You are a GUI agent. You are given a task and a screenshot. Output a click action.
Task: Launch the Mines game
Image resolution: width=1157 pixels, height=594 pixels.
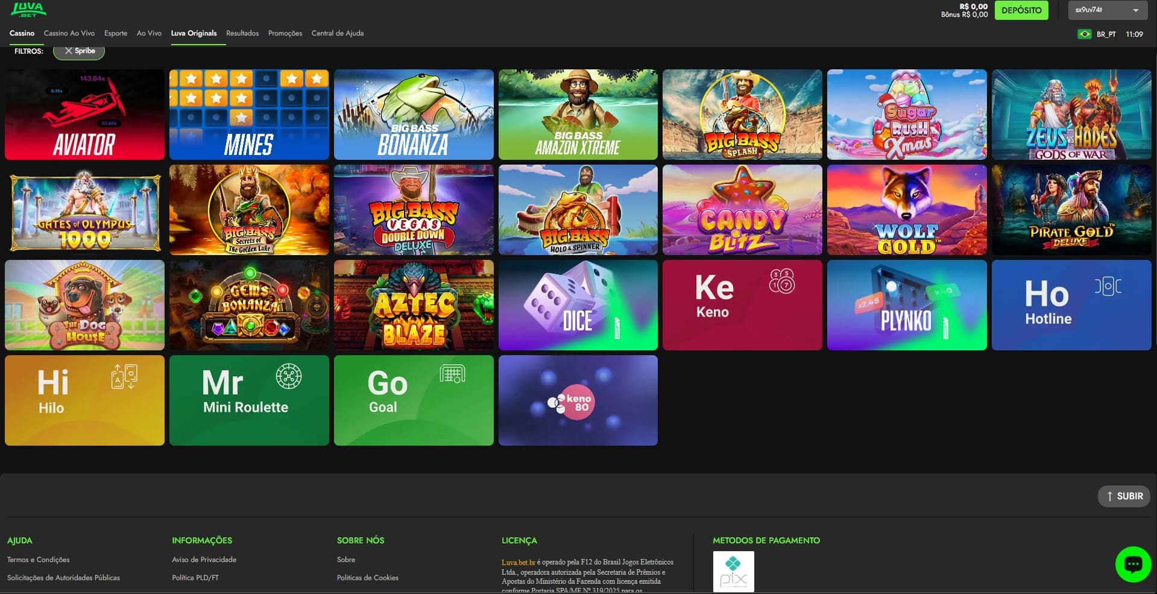point(249,115)
